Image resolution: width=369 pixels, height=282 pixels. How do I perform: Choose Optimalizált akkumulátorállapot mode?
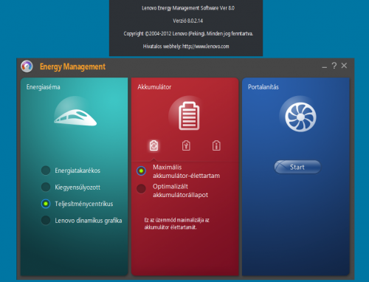pyautogui.click(x=173, y=190)
